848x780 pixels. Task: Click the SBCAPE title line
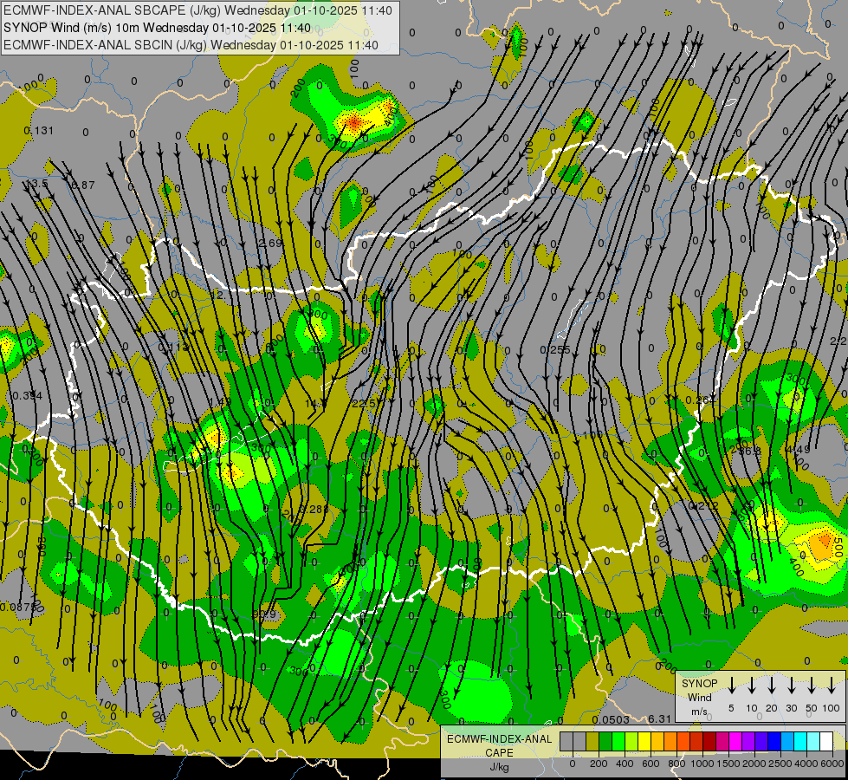click(x=197, y=10)
